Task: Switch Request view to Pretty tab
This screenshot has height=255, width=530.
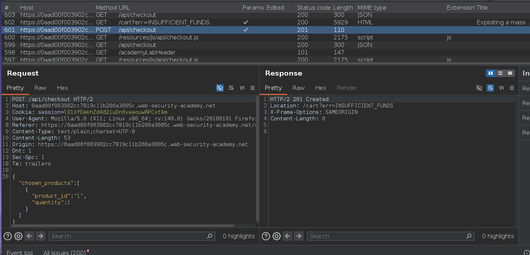Action: 15,88
